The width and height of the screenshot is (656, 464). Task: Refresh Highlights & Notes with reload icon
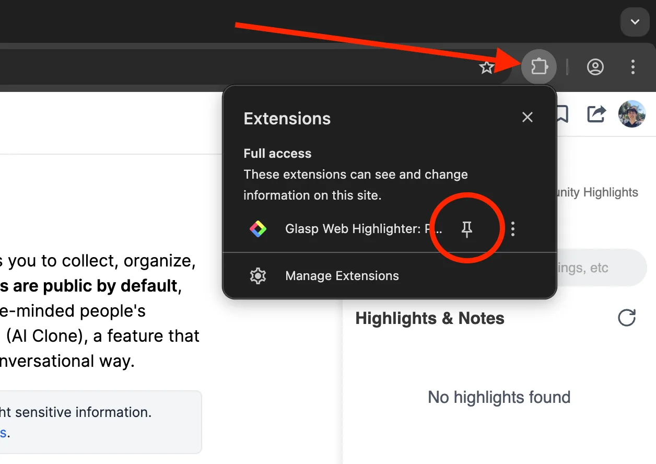coord(627,318)
